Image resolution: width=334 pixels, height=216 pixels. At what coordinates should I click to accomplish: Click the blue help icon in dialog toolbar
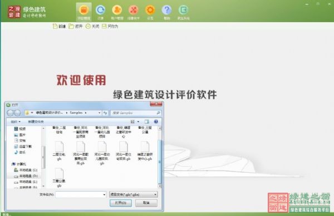(x=156, y=122)
